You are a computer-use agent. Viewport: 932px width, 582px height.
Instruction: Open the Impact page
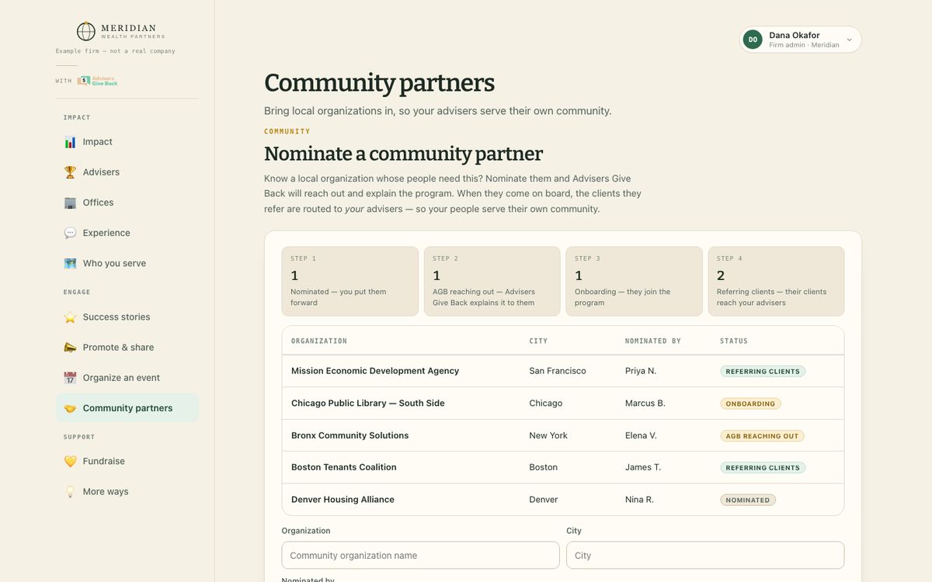[127, 142]
